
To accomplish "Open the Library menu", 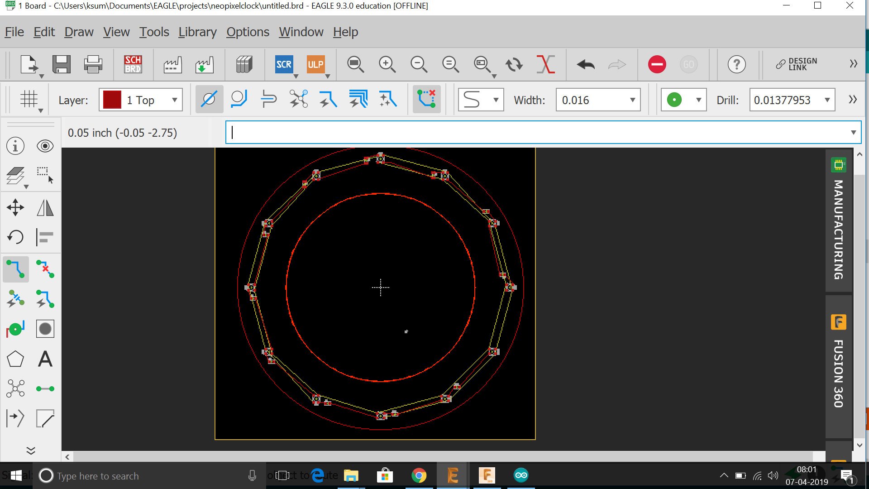I will pyautogui.click(x=197, y=32).
